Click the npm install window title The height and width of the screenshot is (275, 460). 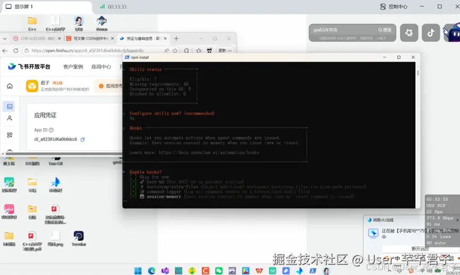tap(139, 57)
